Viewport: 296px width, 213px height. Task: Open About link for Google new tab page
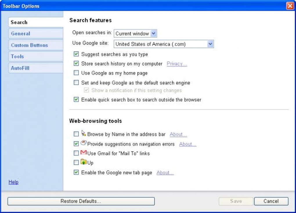pos(165,173)
